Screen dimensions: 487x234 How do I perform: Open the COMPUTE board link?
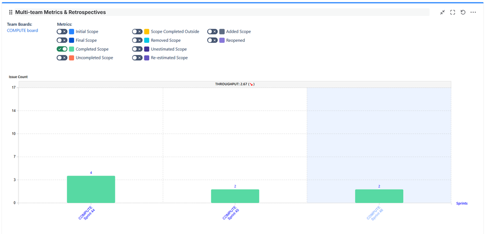pos(22,30)
